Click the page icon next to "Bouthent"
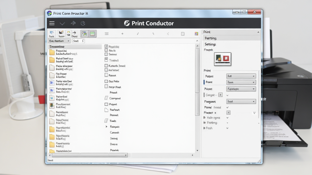 point(106,110)
